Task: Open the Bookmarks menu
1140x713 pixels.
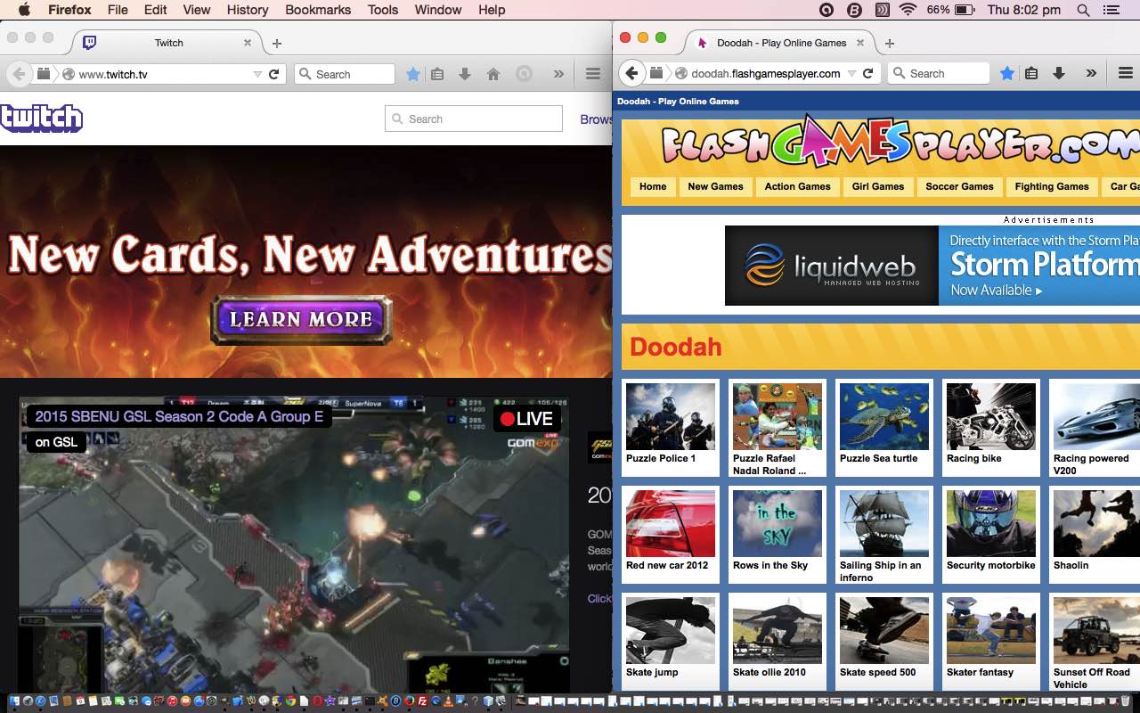Action: pyautogui.click(x=317, y=10)
